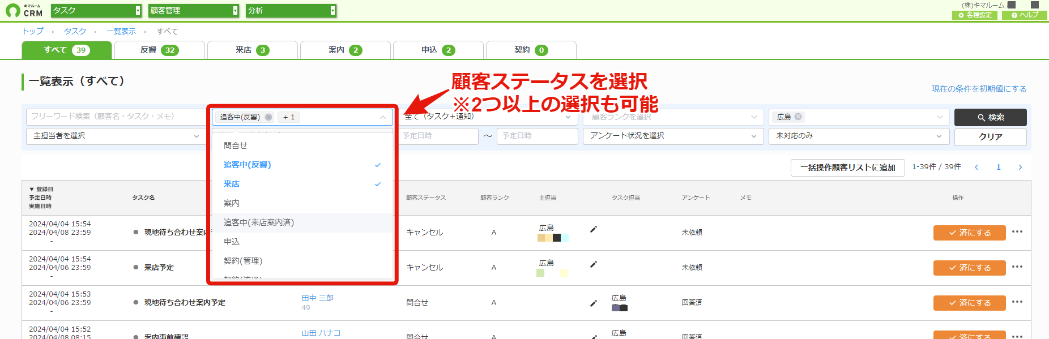Image resolution: width=1049 pixels, height=339 pixels.
Task: Click the pencil edit icon in the first task row
Action: (x=594, y=229)
